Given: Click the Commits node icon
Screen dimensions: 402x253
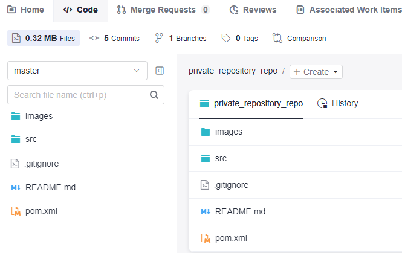Looking at the screenshot, I should [94, 38].
